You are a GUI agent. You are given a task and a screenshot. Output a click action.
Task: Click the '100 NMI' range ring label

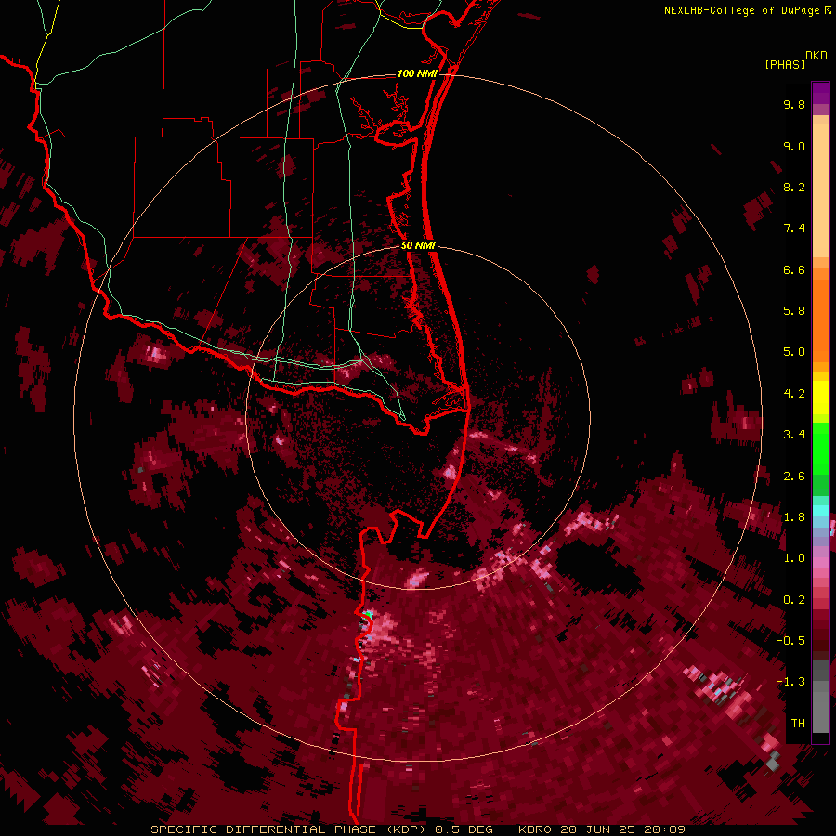[417, 73]
